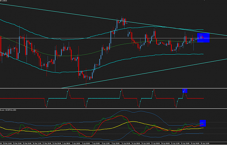Click the 1 Apr 08:00 time axis label
Viewport: 227px width, 145px height.
(x=66, y=143)
